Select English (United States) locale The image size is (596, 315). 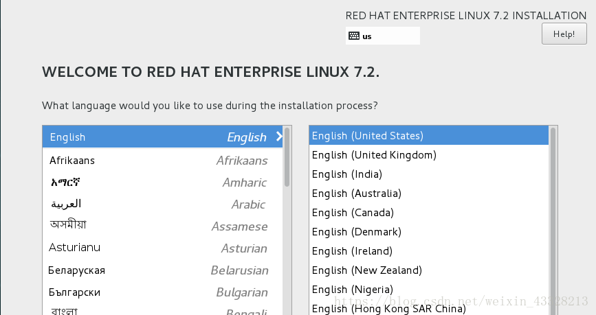(x=429, y=135)
